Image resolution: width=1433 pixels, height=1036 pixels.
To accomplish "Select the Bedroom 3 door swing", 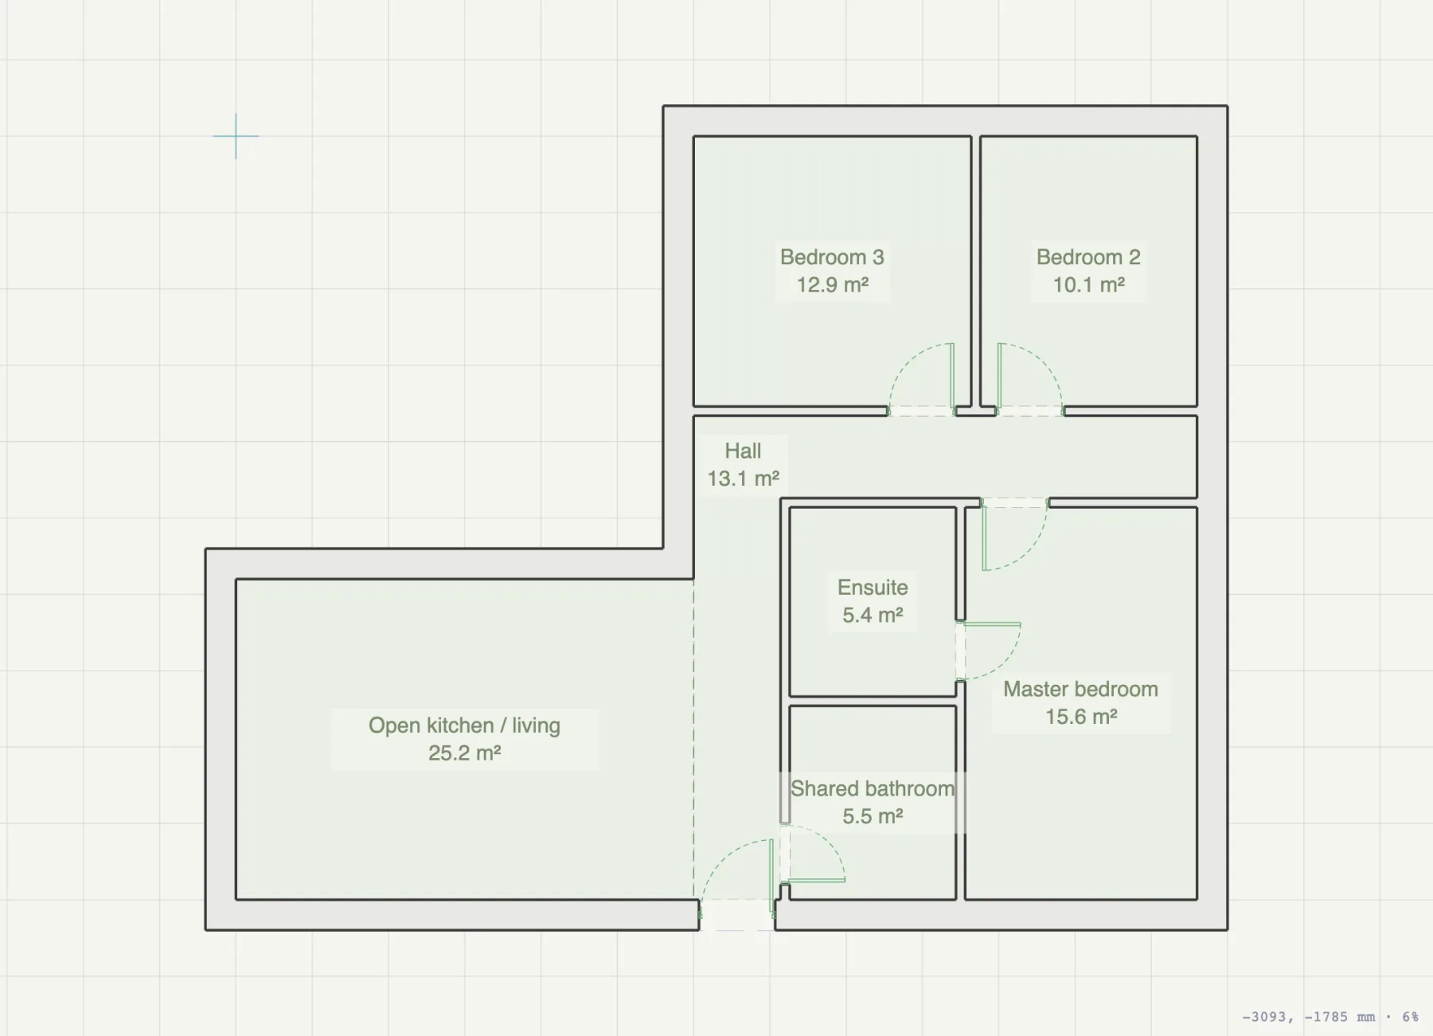I will (x=922, y=379).
